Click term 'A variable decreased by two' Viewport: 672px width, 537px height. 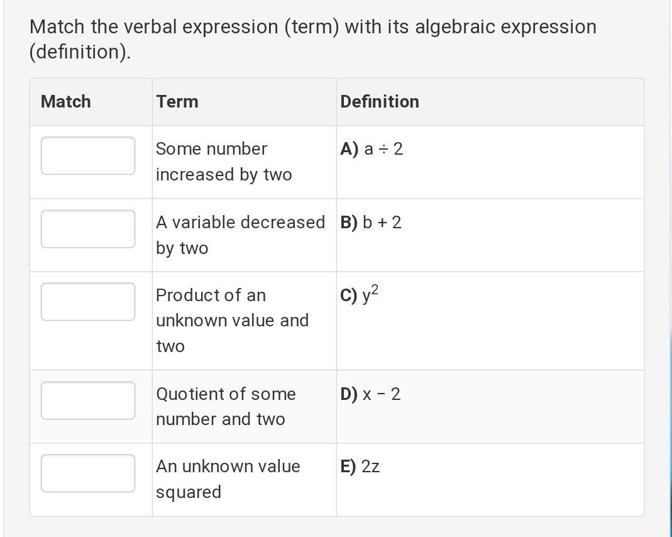tap(240, 235)
